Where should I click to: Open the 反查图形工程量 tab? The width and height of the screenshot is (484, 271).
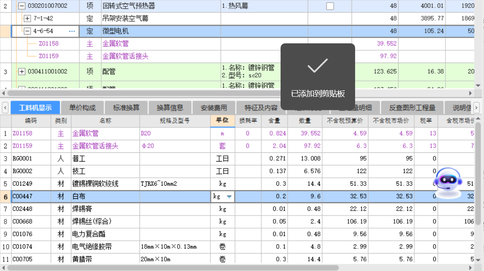point(412,108)
